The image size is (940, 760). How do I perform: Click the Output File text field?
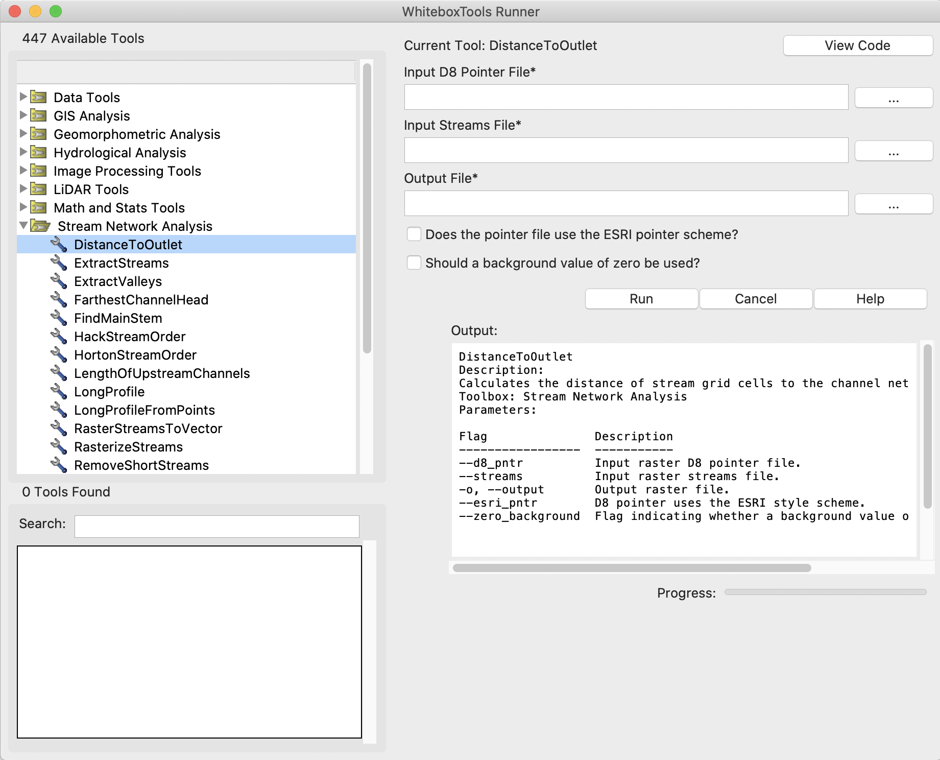click(626, 203)
